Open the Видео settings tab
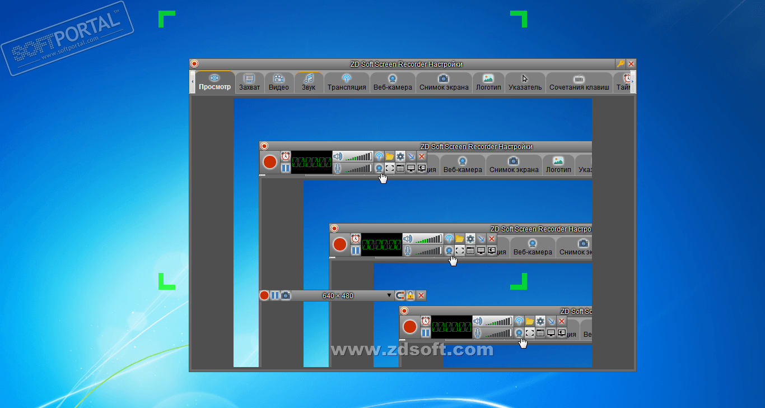Screen dimensions: 765x408 pos(279,82)
